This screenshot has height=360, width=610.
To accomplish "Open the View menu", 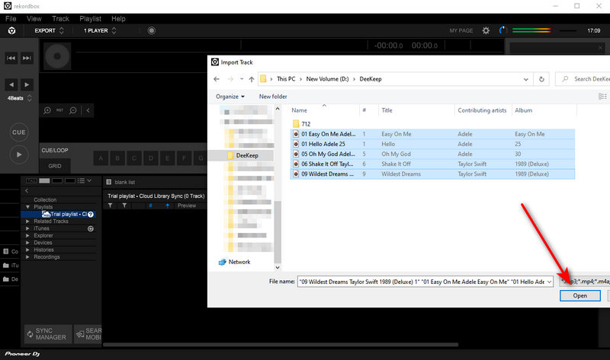I will (34, 18).
